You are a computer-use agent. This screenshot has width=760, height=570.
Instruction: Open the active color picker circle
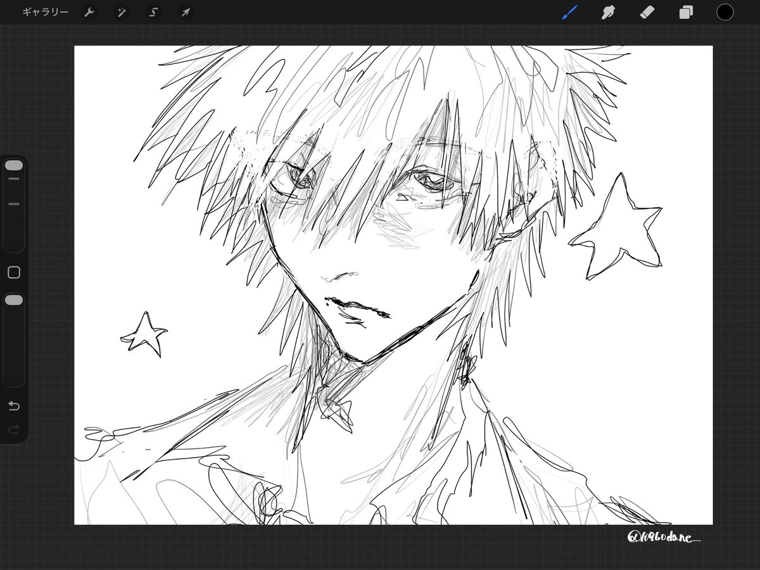tap(725, 11)
